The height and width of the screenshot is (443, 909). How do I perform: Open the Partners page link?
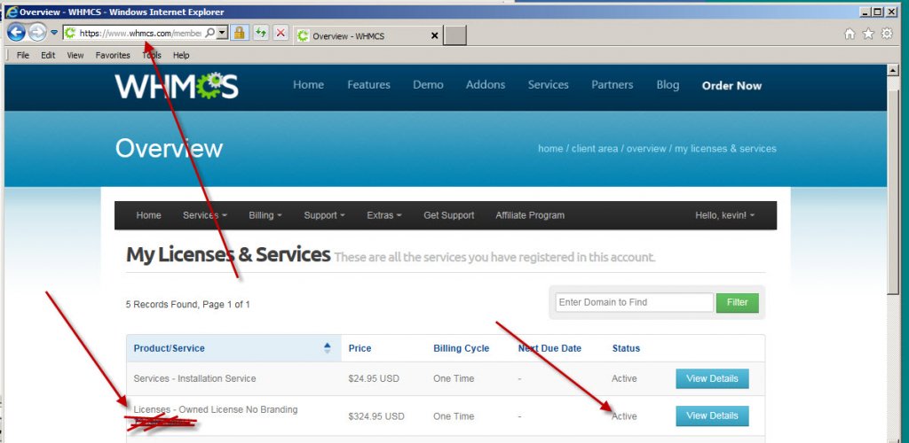[613, 85]
